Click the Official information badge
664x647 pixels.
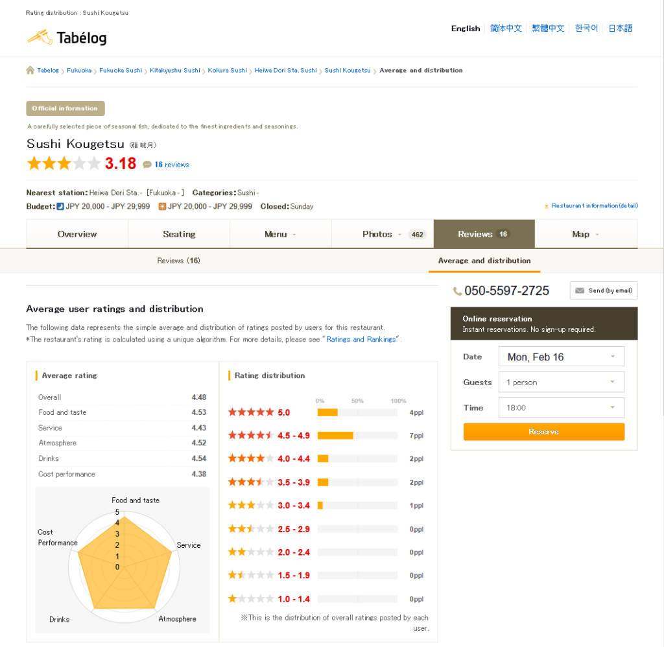[65, 108]
